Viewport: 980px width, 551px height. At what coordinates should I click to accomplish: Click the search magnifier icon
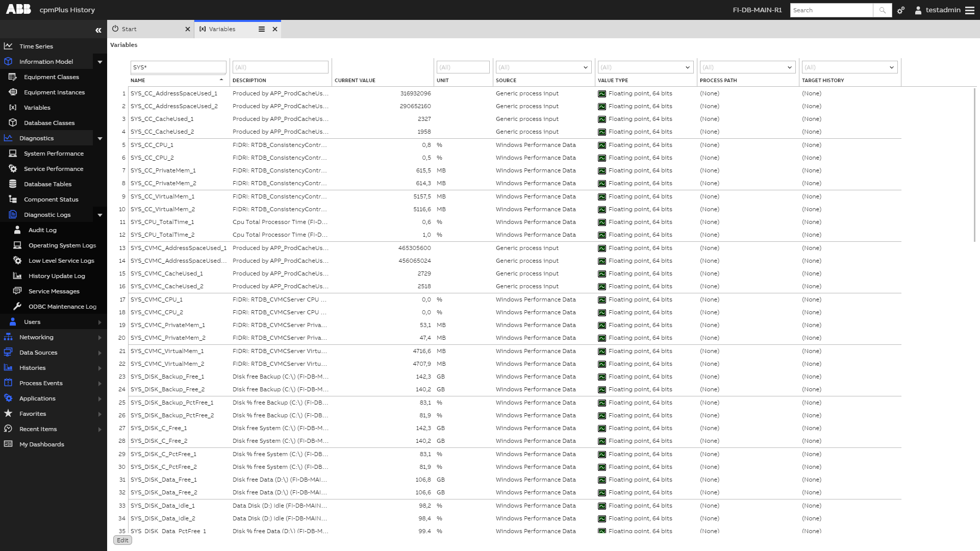(x=882, y=10)
